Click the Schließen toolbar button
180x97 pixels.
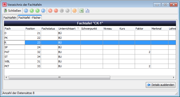click(x=12, y=11)
